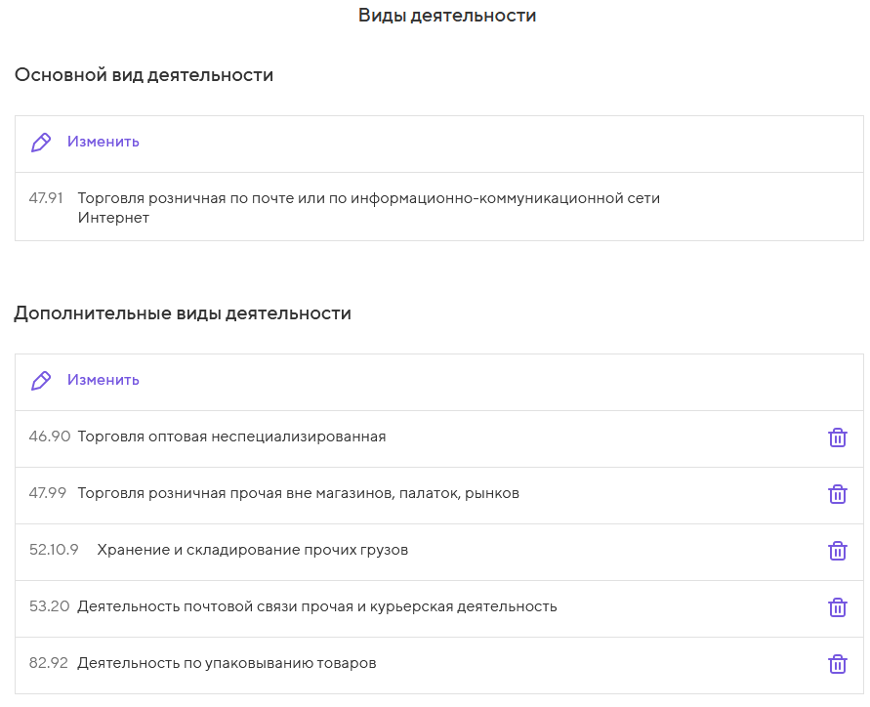Click the trash icon for 52.10.9
The width and height of the screenshot is (870, 707).
click(x=837, y=551)
